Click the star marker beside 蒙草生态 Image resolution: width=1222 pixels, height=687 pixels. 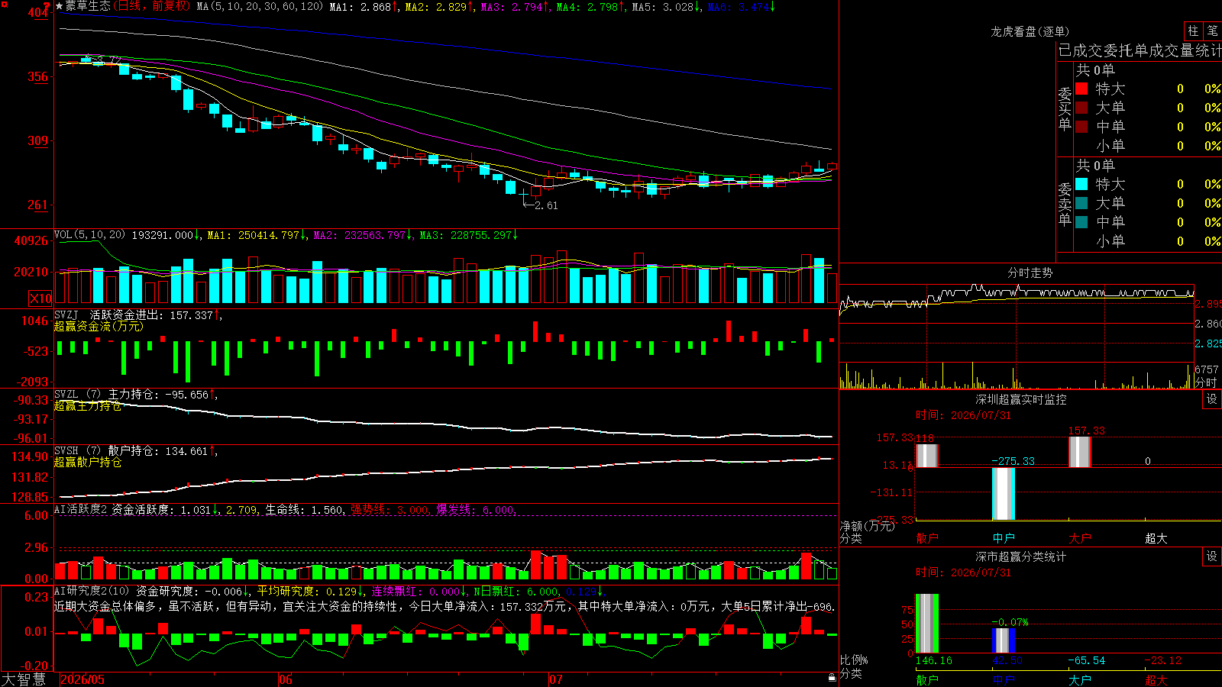coord(60,6)
